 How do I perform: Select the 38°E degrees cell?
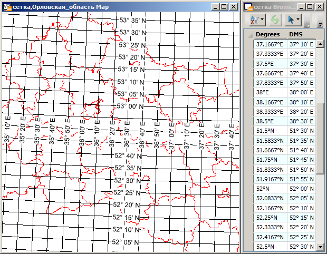point(271,92)
